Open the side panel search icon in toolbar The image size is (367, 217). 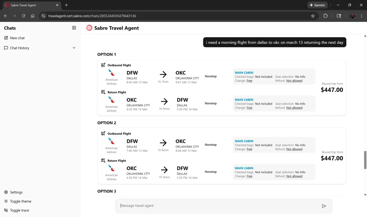click(x=339, y=16)
